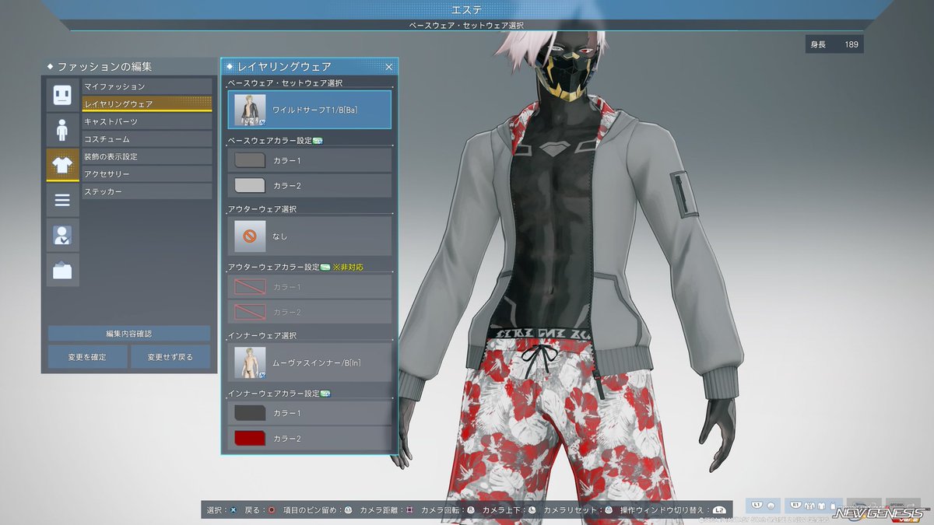934x525 pixels.
Task: Select the T-shirt fashion category icon
Action: [62, 164]
